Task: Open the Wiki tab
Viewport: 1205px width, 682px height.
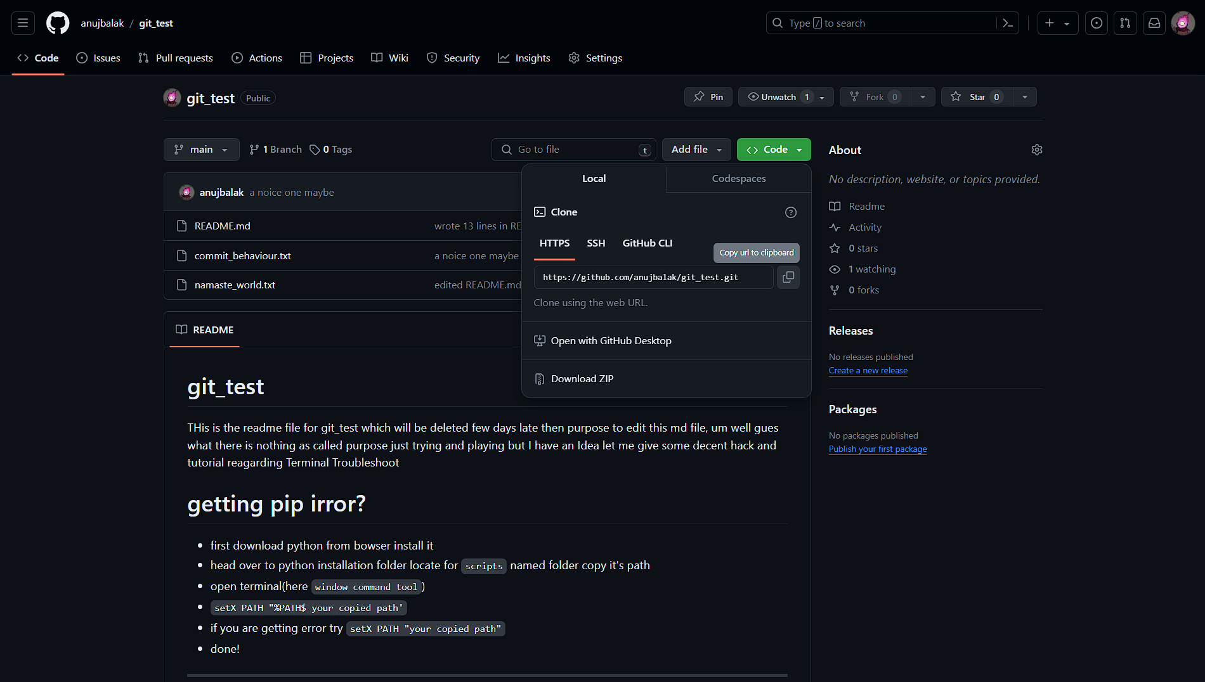Action: (389, 58)
